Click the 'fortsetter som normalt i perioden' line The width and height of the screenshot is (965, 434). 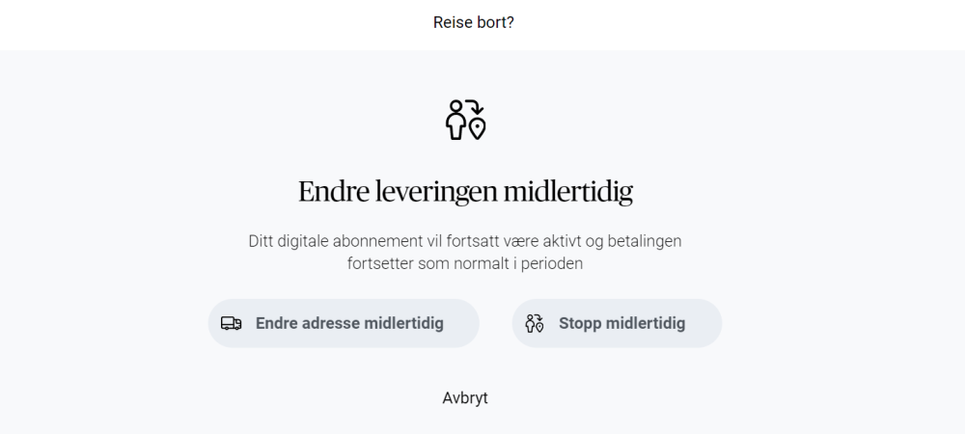465,262
